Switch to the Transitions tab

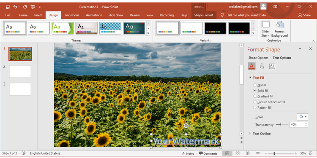pyautogui.click(x=72, y=15)
